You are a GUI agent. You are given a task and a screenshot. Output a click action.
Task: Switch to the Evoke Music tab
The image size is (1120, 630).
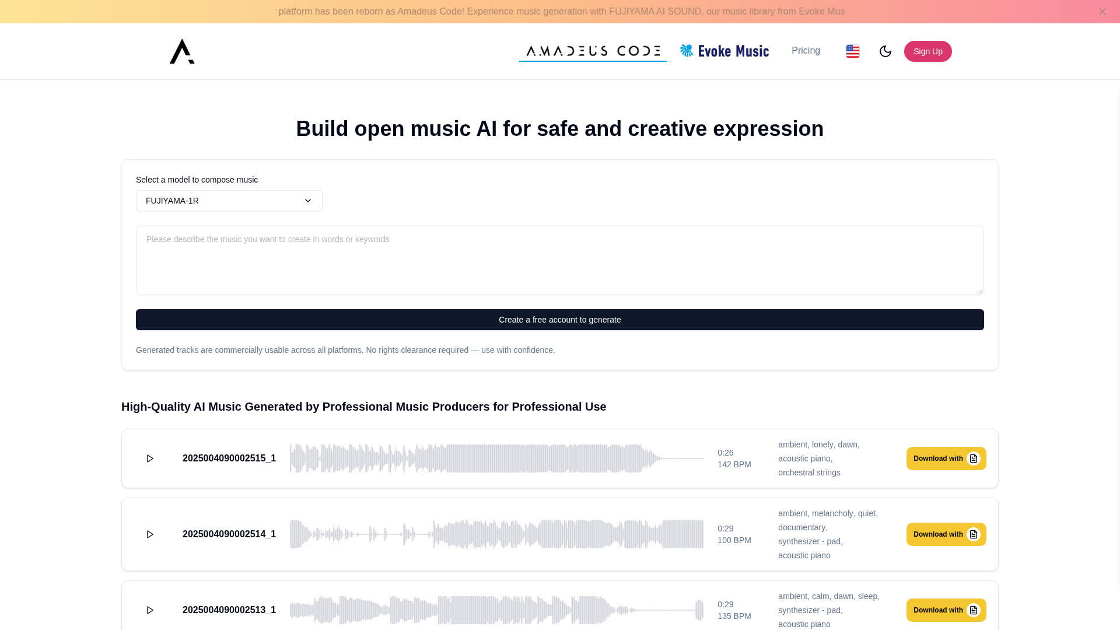pos(724,51)
